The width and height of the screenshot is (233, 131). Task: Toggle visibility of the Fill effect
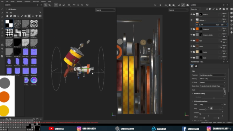(x=197, y=25)
